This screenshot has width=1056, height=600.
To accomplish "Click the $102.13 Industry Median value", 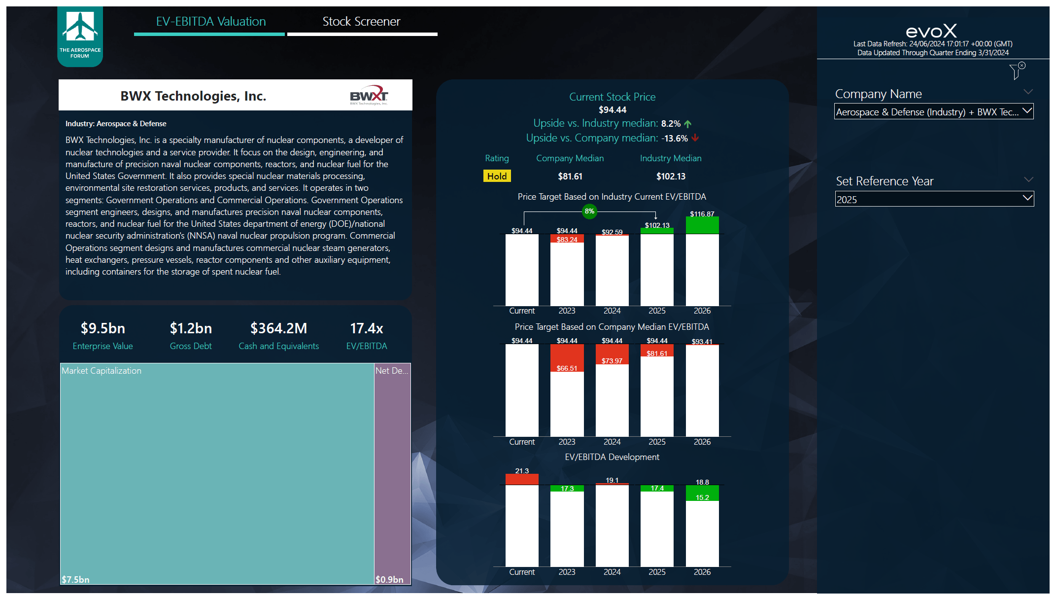I will [x=671, y=176].
